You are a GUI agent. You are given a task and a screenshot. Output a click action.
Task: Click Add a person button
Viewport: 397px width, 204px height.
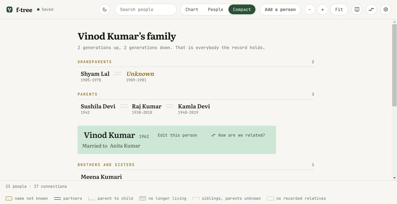click(280, 9)
